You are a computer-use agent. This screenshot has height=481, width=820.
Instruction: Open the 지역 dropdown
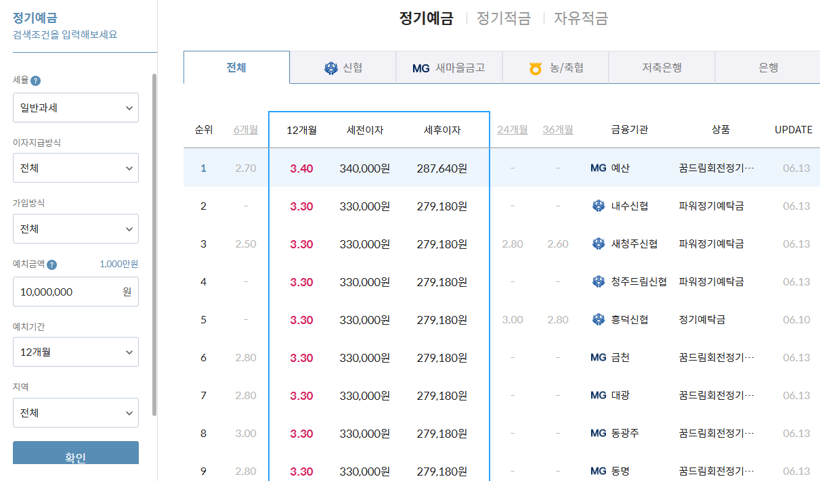[x=76, y=413]
